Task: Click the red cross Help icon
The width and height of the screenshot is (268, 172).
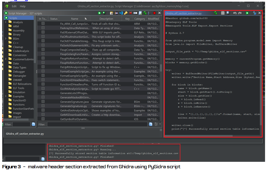Action: coord(154,13)
